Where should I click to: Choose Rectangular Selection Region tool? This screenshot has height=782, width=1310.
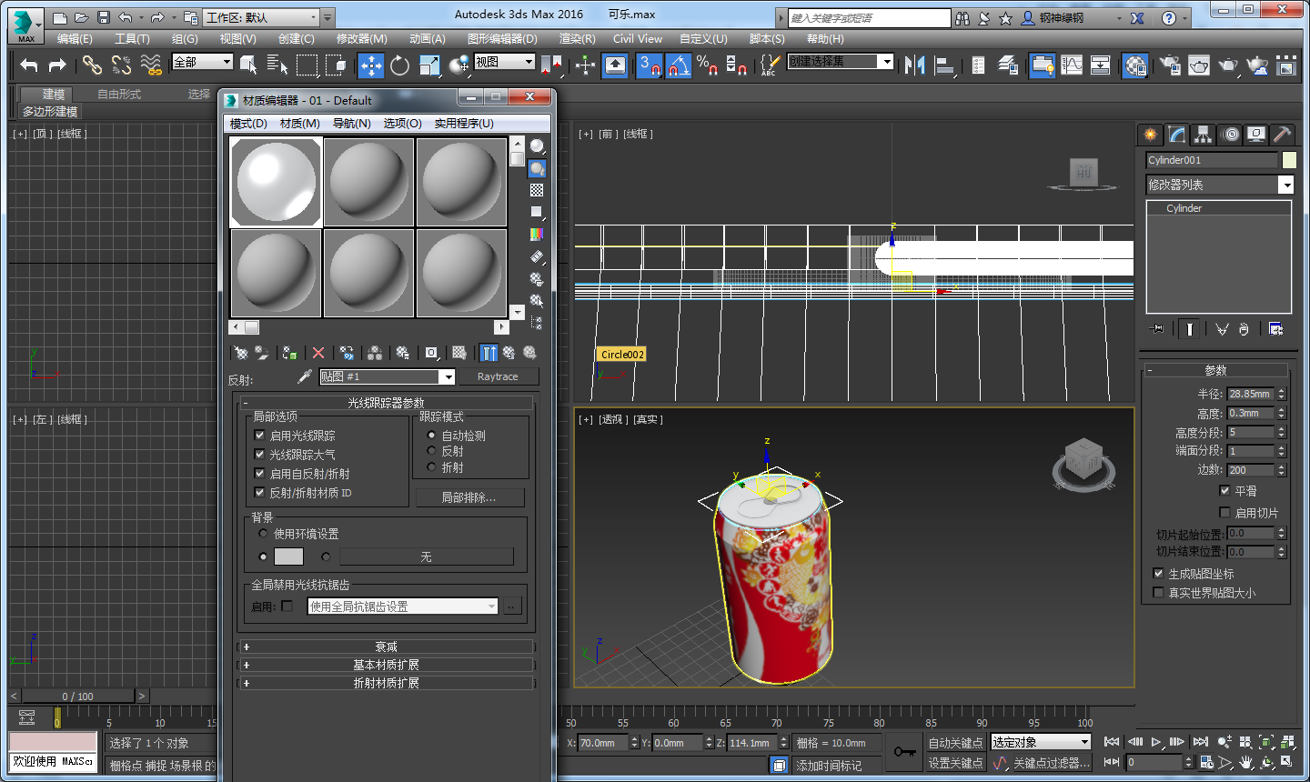[x=307, y=65]
